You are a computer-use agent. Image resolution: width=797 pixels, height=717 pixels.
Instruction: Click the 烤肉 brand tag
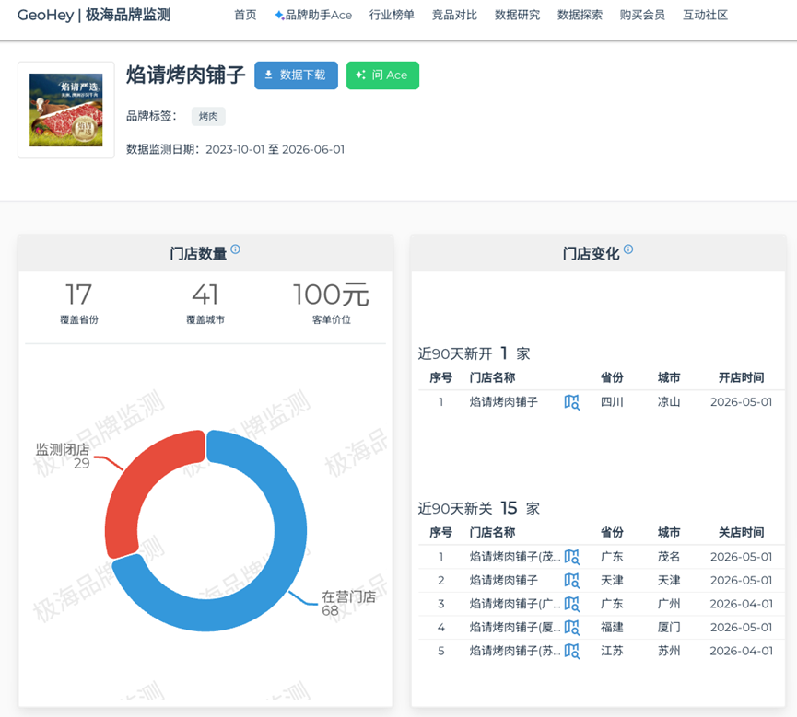click(208, 116)
